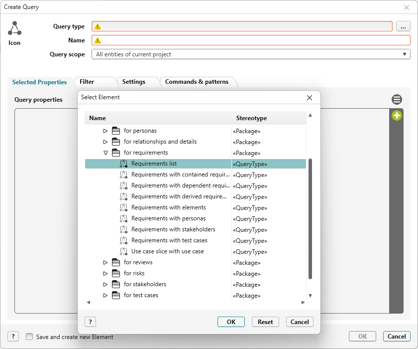Image resolution: width=418 pixels, height=349 pixels.
Task: Click Cancel in Create Query window
Action: [397, 336]
